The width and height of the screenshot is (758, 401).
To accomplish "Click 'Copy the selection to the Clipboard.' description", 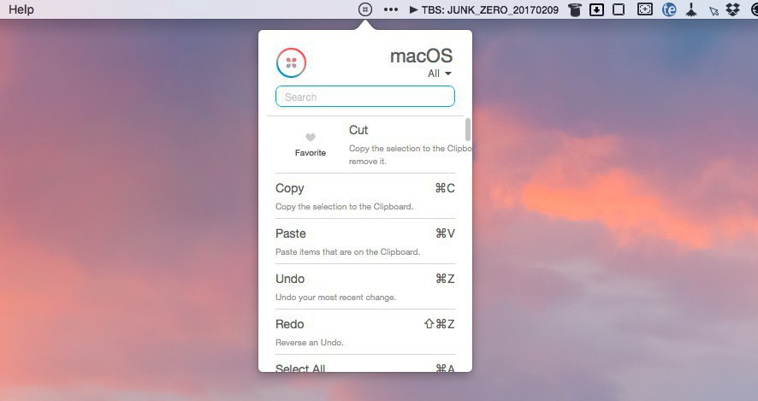I will click(x=344, y=206).
